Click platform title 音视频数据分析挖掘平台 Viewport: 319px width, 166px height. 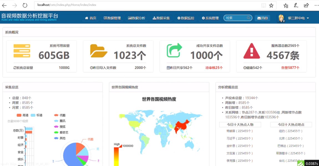[x=30, y=16]
